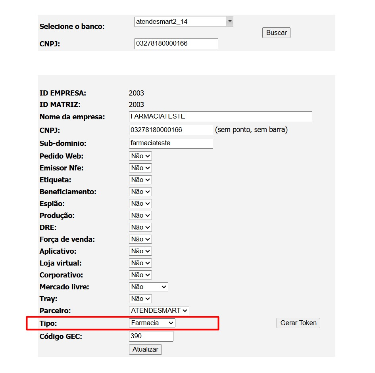Screen dimensions: 375x373
Task: Open the Mercado livre dropdown
Action: (148, 287)
